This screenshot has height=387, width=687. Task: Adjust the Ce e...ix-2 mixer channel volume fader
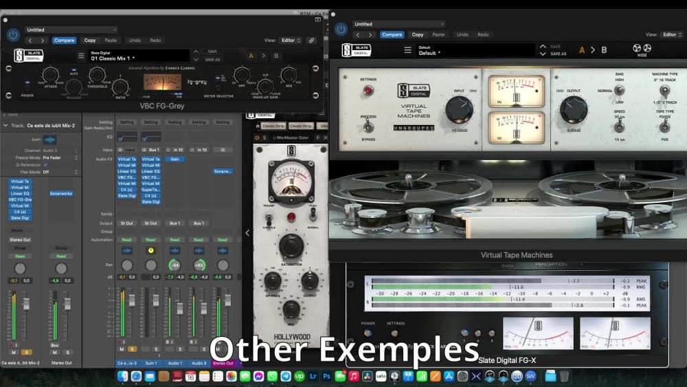131,300
